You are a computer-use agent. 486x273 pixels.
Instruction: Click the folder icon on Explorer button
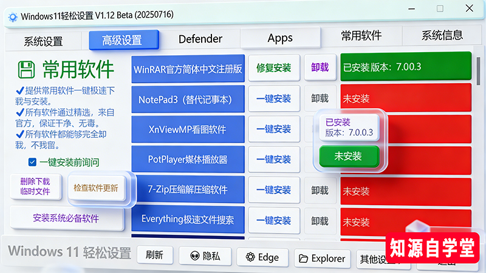tap(303, 258)
